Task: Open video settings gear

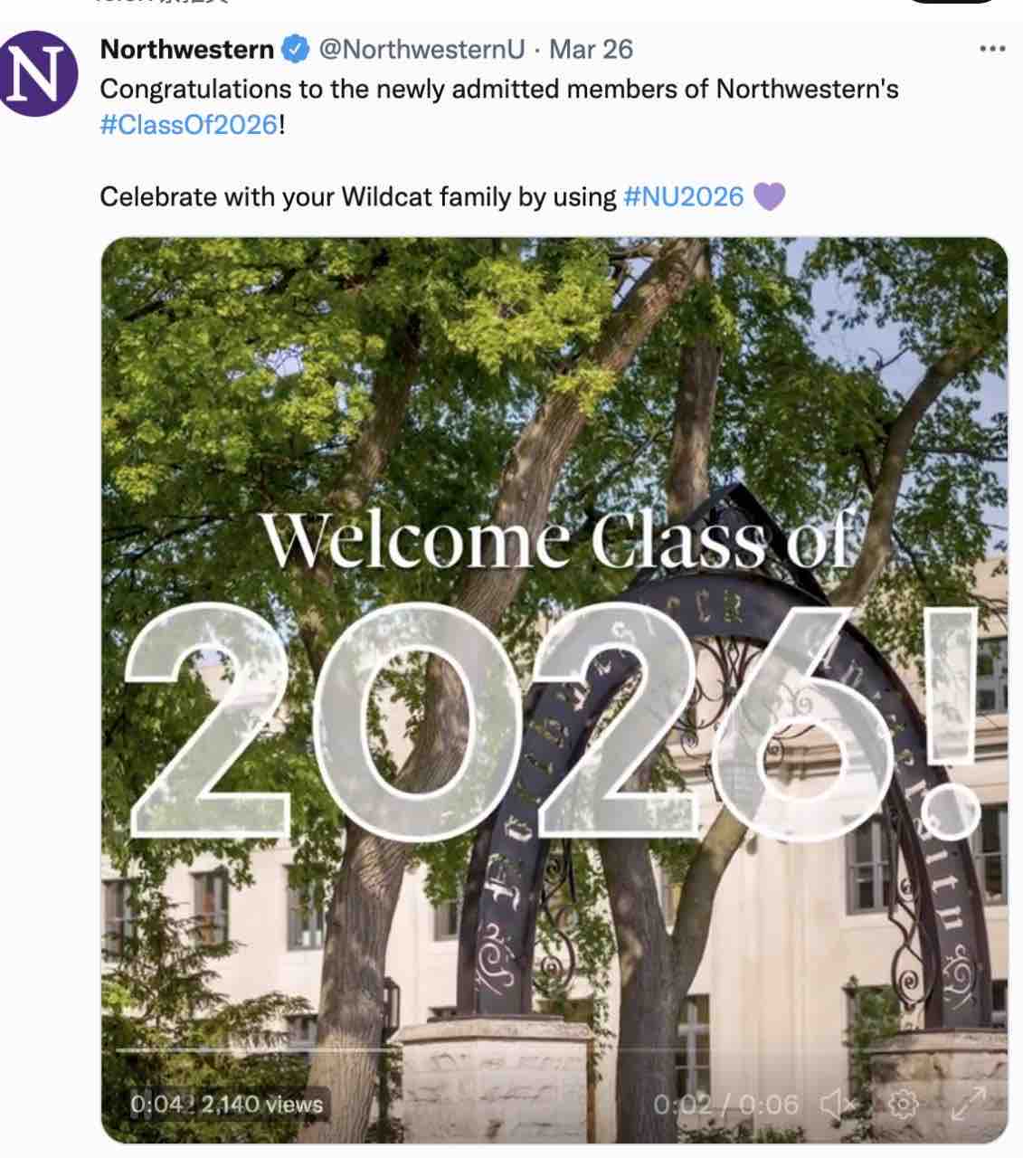Action: pos(904,1104)
